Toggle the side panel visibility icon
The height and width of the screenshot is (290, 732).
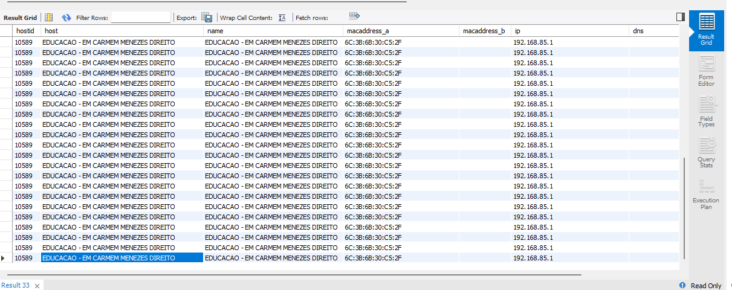(x=681, y=17)
